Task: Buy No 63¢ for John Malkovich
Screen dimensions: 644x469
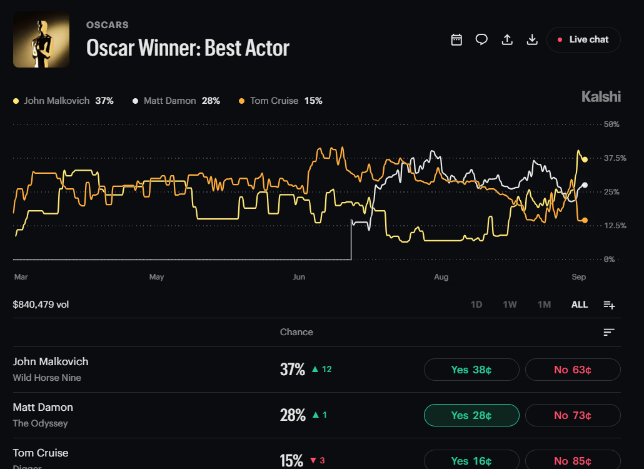Action: pos(573,370)
